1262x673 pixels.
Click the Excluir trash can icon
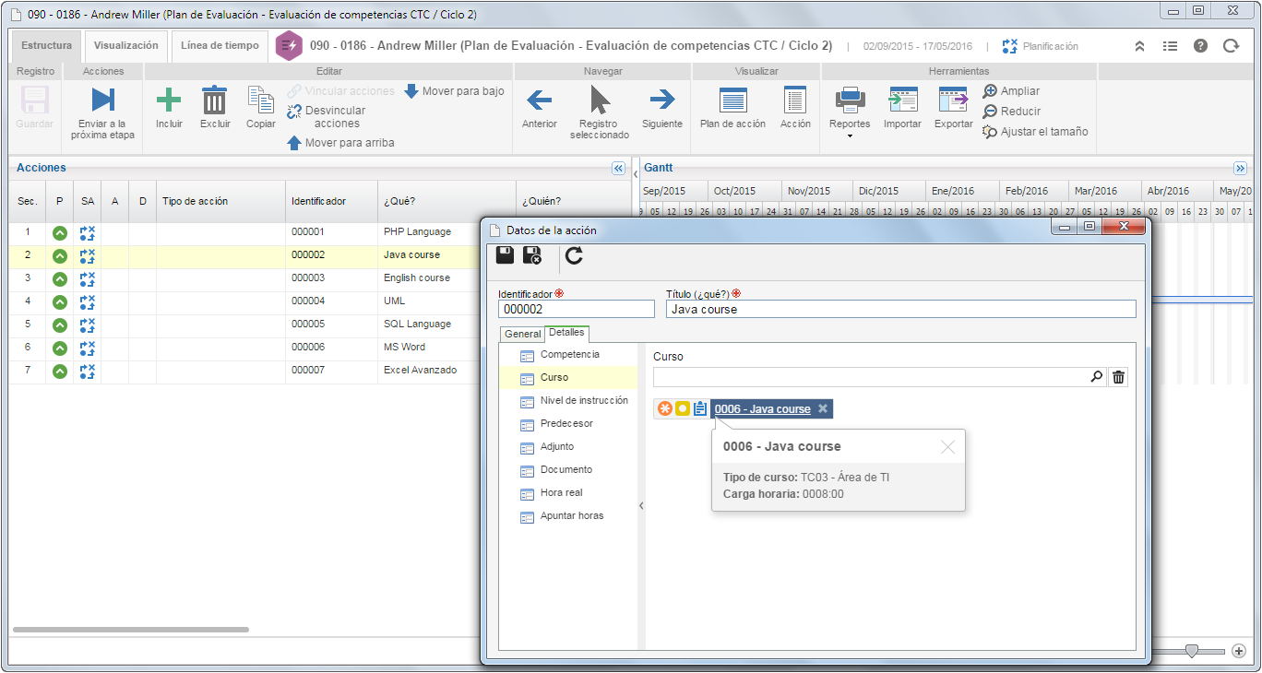coord(214,100)
